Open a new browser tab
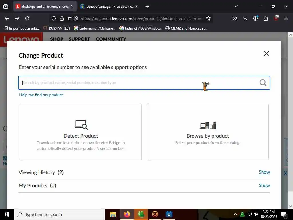 (147, 7)
